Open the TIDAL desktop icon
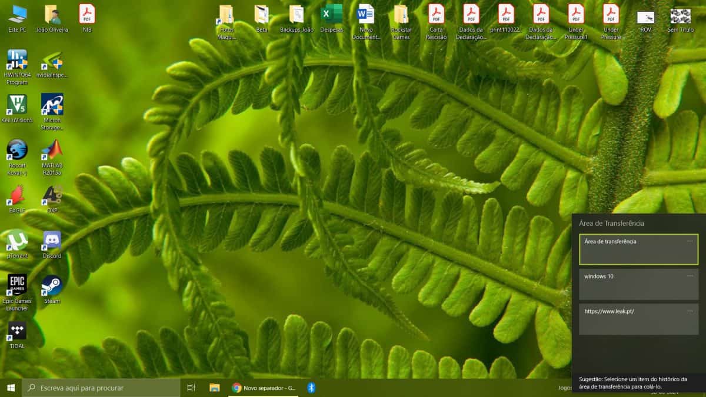 pyautogui.click(x=17, y=332)
